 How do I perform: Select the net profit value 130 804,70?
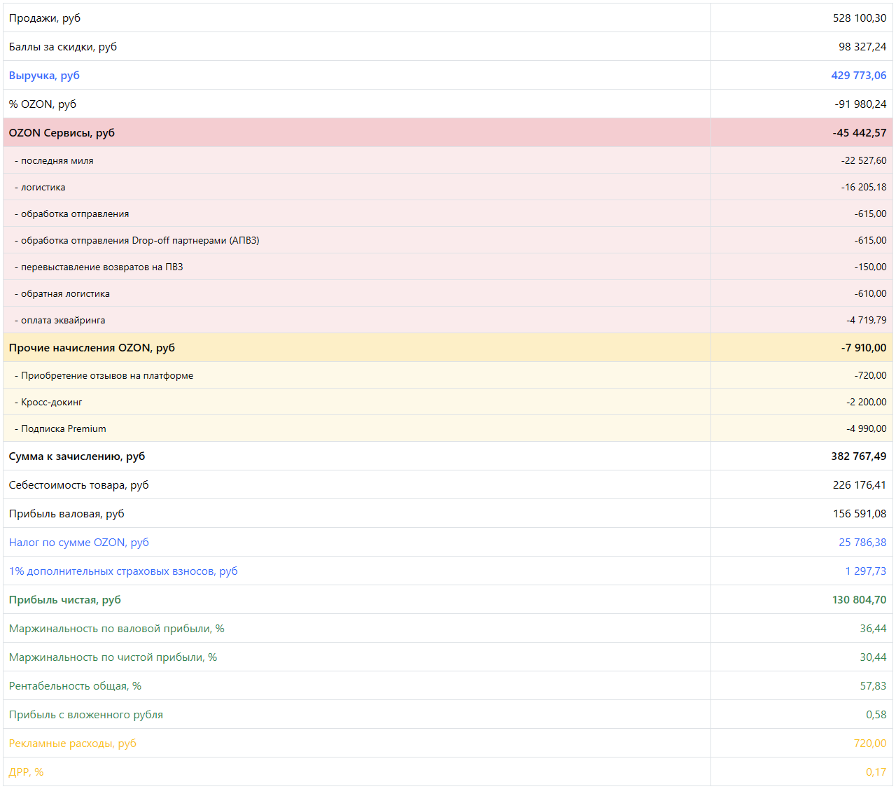(x=859, y=600)
